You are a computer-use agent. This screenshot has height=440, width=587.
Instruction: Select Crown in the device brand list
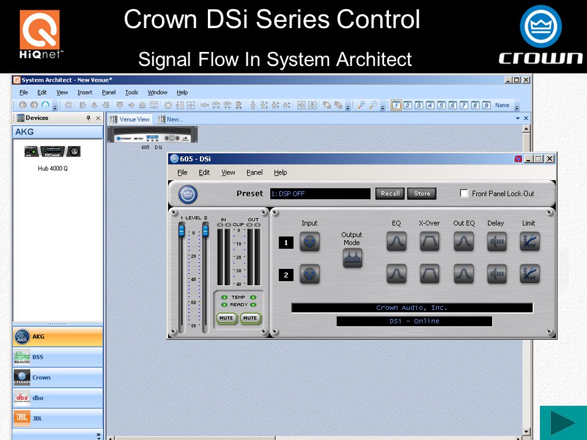tap(57, 378)
